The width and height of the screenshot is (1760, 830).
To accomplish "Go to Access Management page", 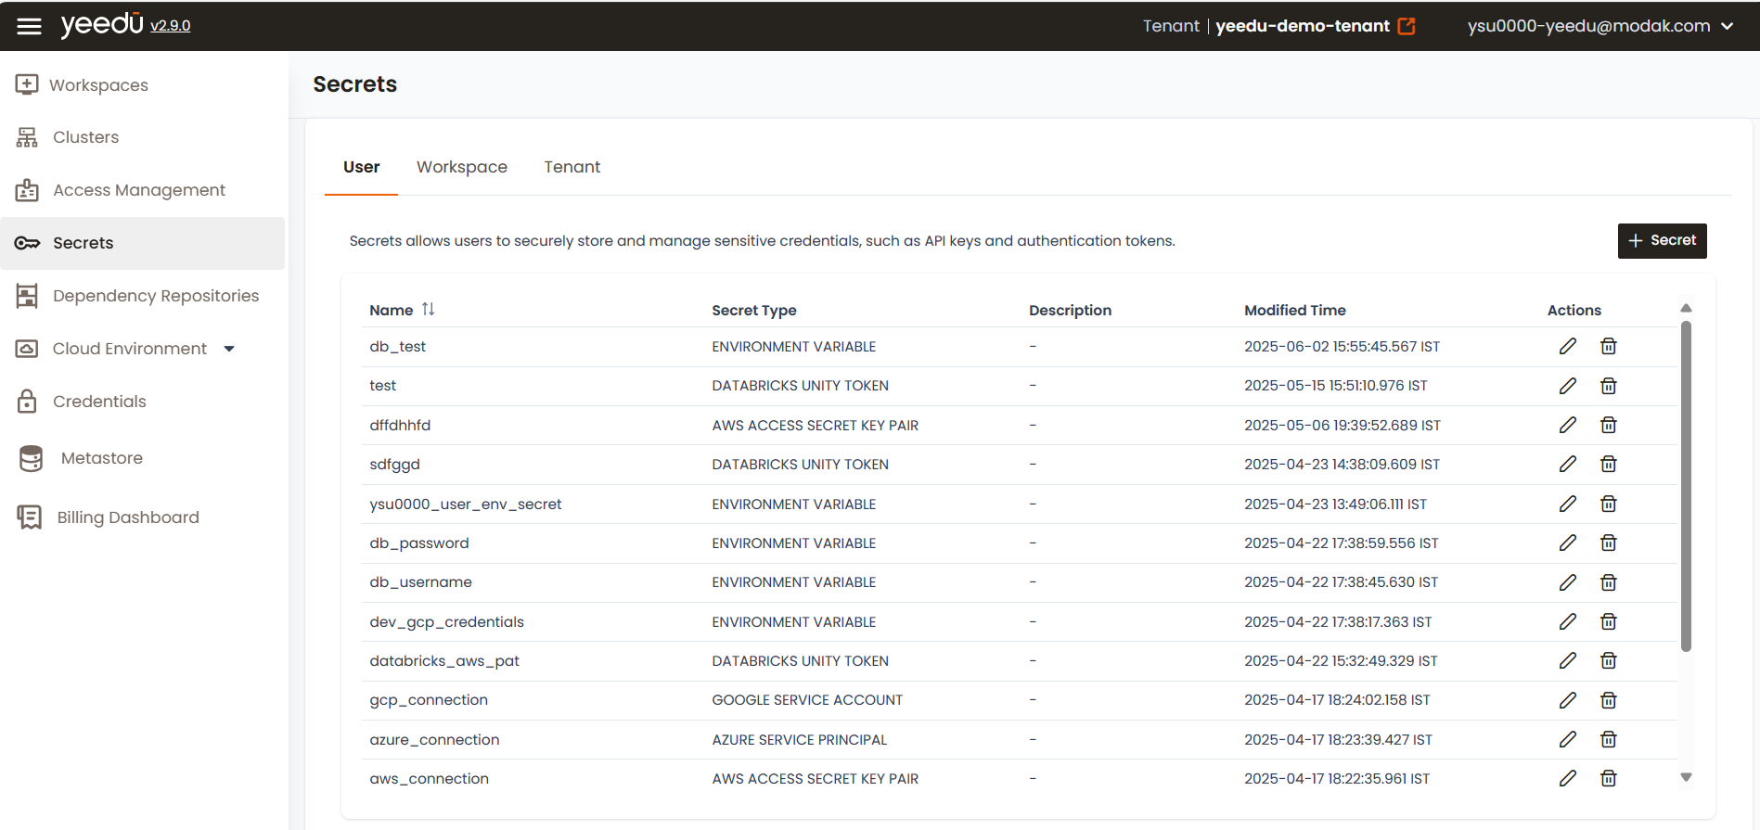I will 139,190.
